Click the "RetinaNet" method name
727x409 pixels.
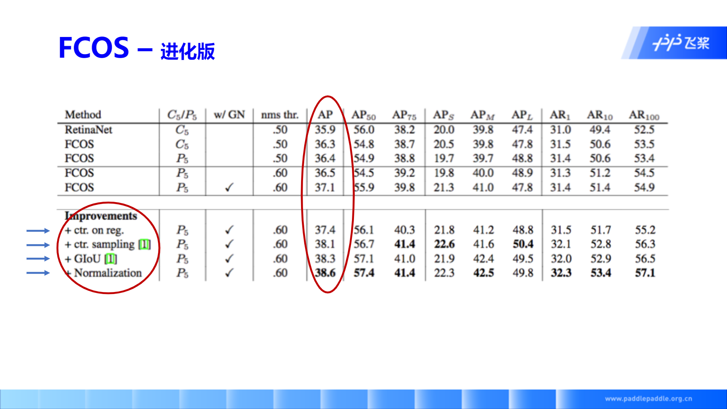(88, 130)
